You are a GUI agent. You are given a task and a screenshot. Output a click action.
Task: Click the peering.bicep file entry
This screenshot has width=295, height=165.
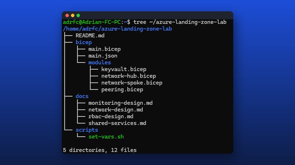[x=122, y=90]
